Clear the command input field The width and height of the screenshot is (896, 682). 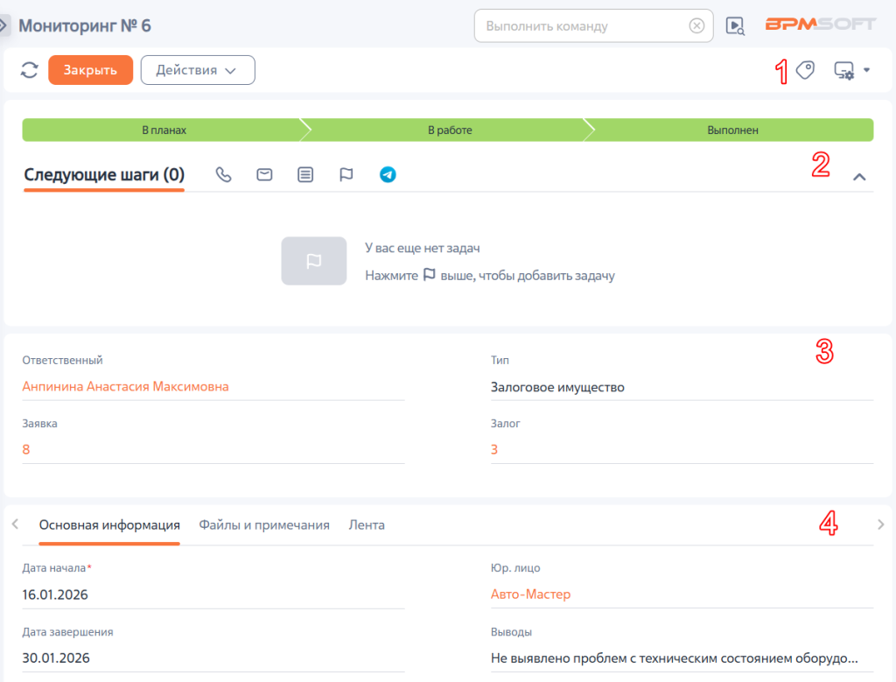(x=696, y=25)
